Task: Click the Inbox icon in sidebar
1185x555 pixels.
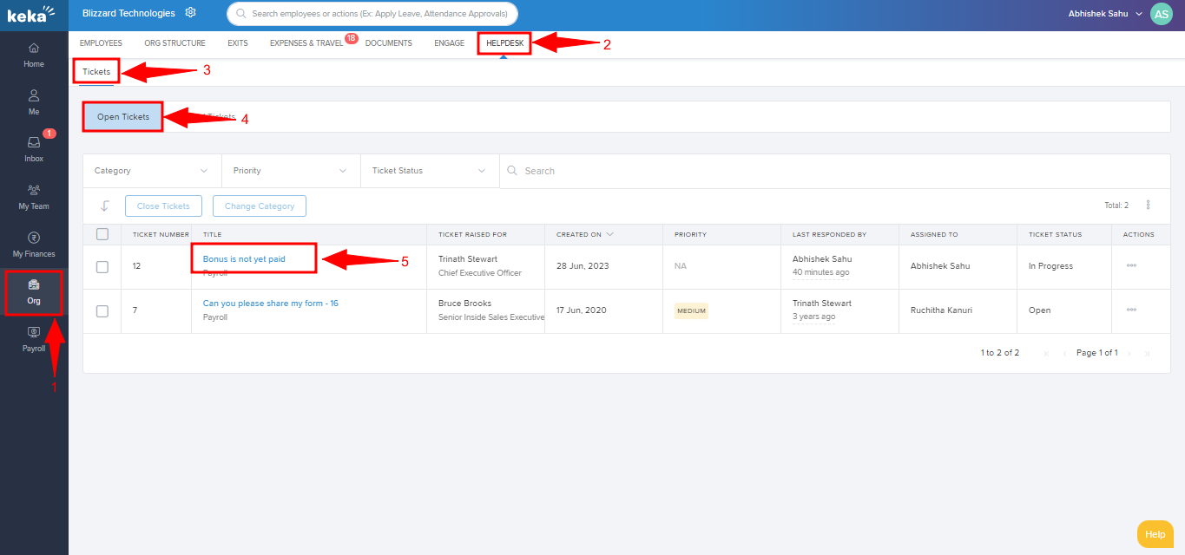Action: 34,143
